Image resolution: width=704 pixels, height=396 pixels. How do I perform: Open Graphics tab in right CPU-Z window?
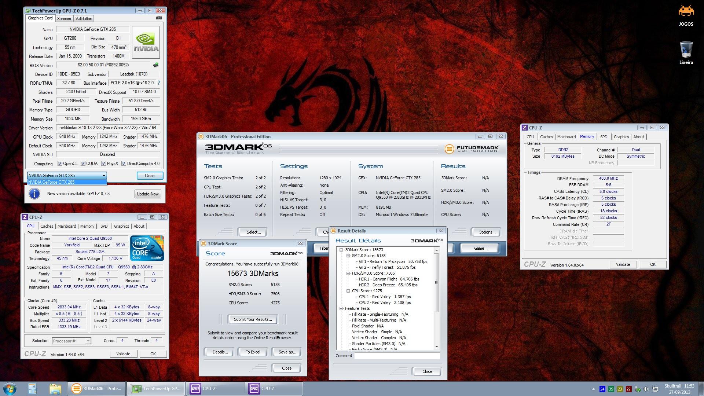[621, 137]
